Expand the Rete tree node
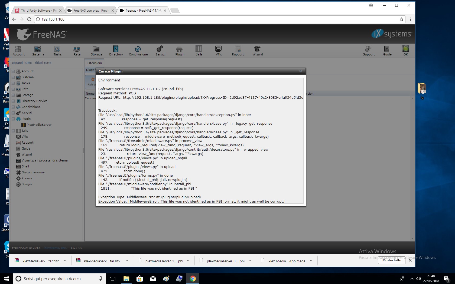The width and height of the screenshot is (455, 284). coord(13,89)
